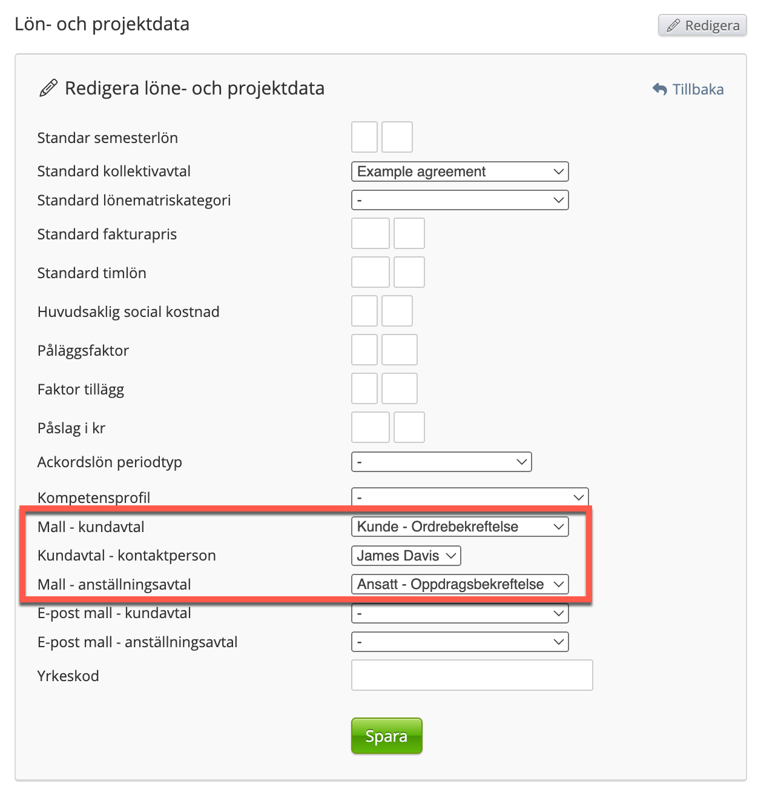Screen dimensions: 758x789
Task: Change Kundavtal kontaktperson from James Davis
Action: pos(406,556)
